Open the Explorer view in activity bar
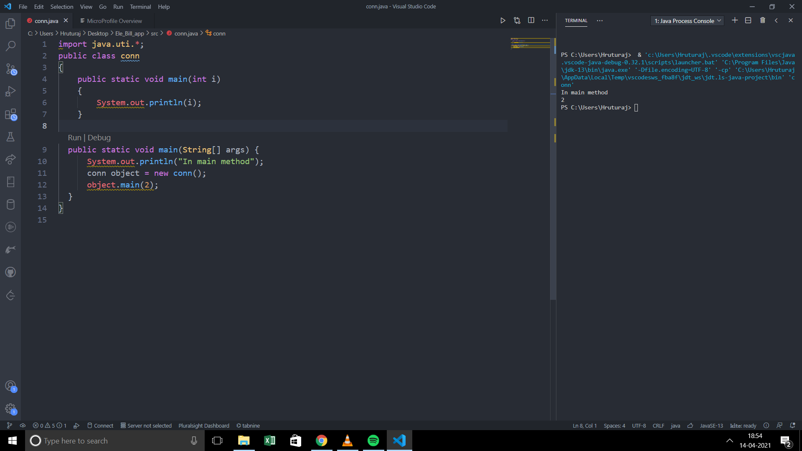Screen dimensions: 802x451 10,24
